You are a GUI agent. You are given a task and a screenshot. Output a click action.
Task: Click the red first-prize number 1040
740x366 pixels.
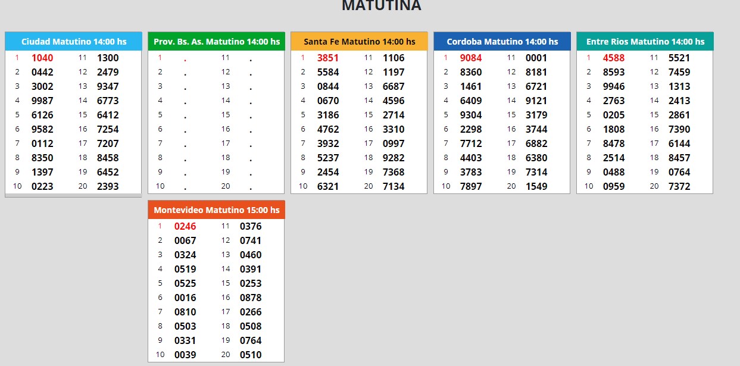pos(42,58)
